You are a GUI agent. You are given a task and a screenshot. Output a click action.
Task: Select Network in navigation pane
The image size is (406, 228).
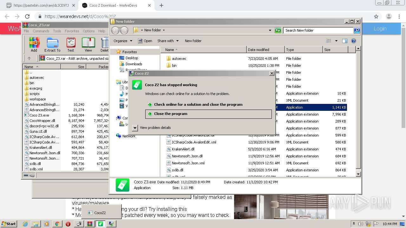pos(129,136)
